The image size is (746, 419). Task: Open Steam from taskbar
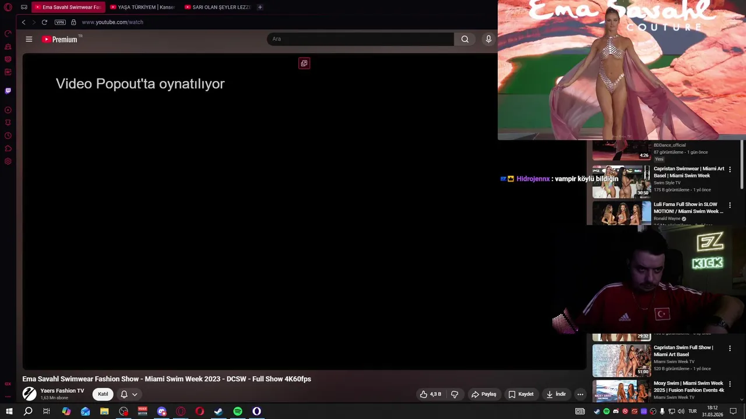tap(219, 411)
